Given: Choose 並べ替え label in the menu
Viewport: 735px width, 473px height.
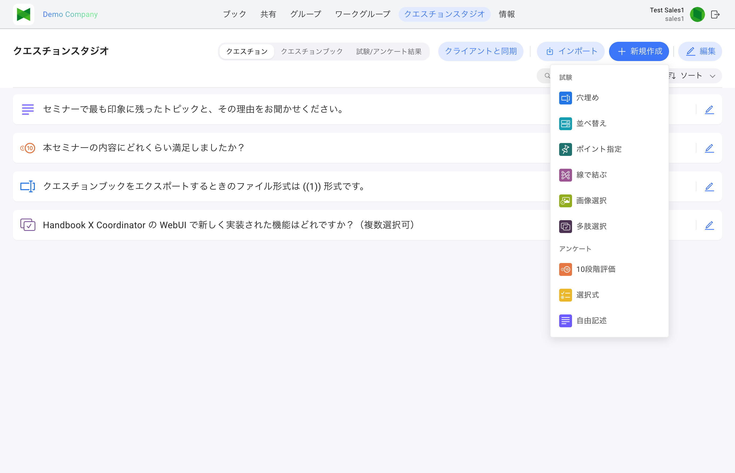Looking at the screenshot, I should click(591, 124).
